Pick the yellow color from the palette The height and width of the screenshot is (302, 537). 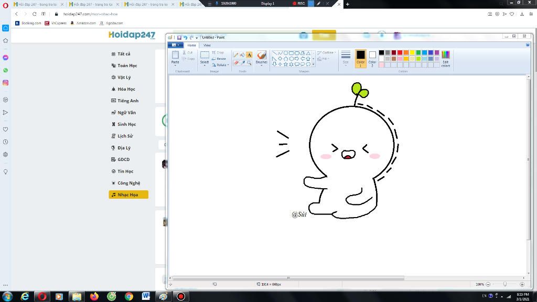tap(412, 52)
